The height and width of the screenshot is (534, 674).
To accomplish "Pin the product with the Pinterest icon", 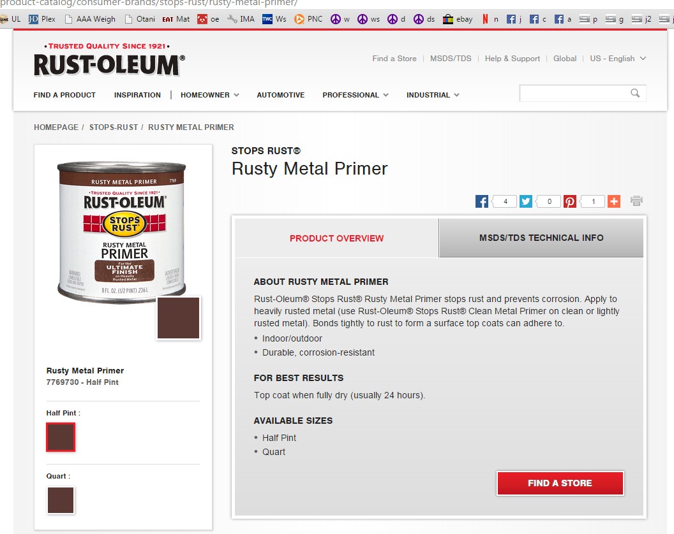I will (x=569, y=201).
